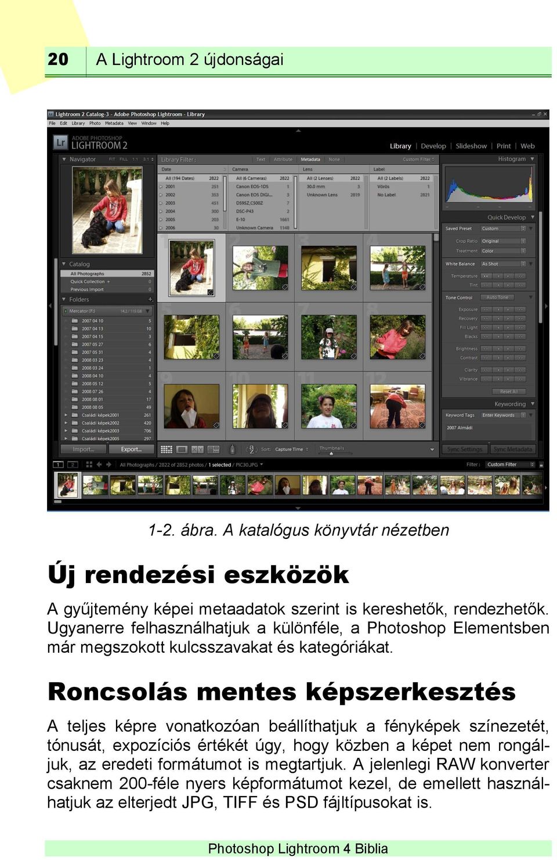Switch to Grid view in the toolbar
557x860 pixels.
tap(167, 449)
